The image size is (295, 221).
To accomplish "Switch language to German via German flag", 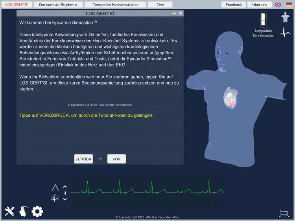I will point(289,4).
